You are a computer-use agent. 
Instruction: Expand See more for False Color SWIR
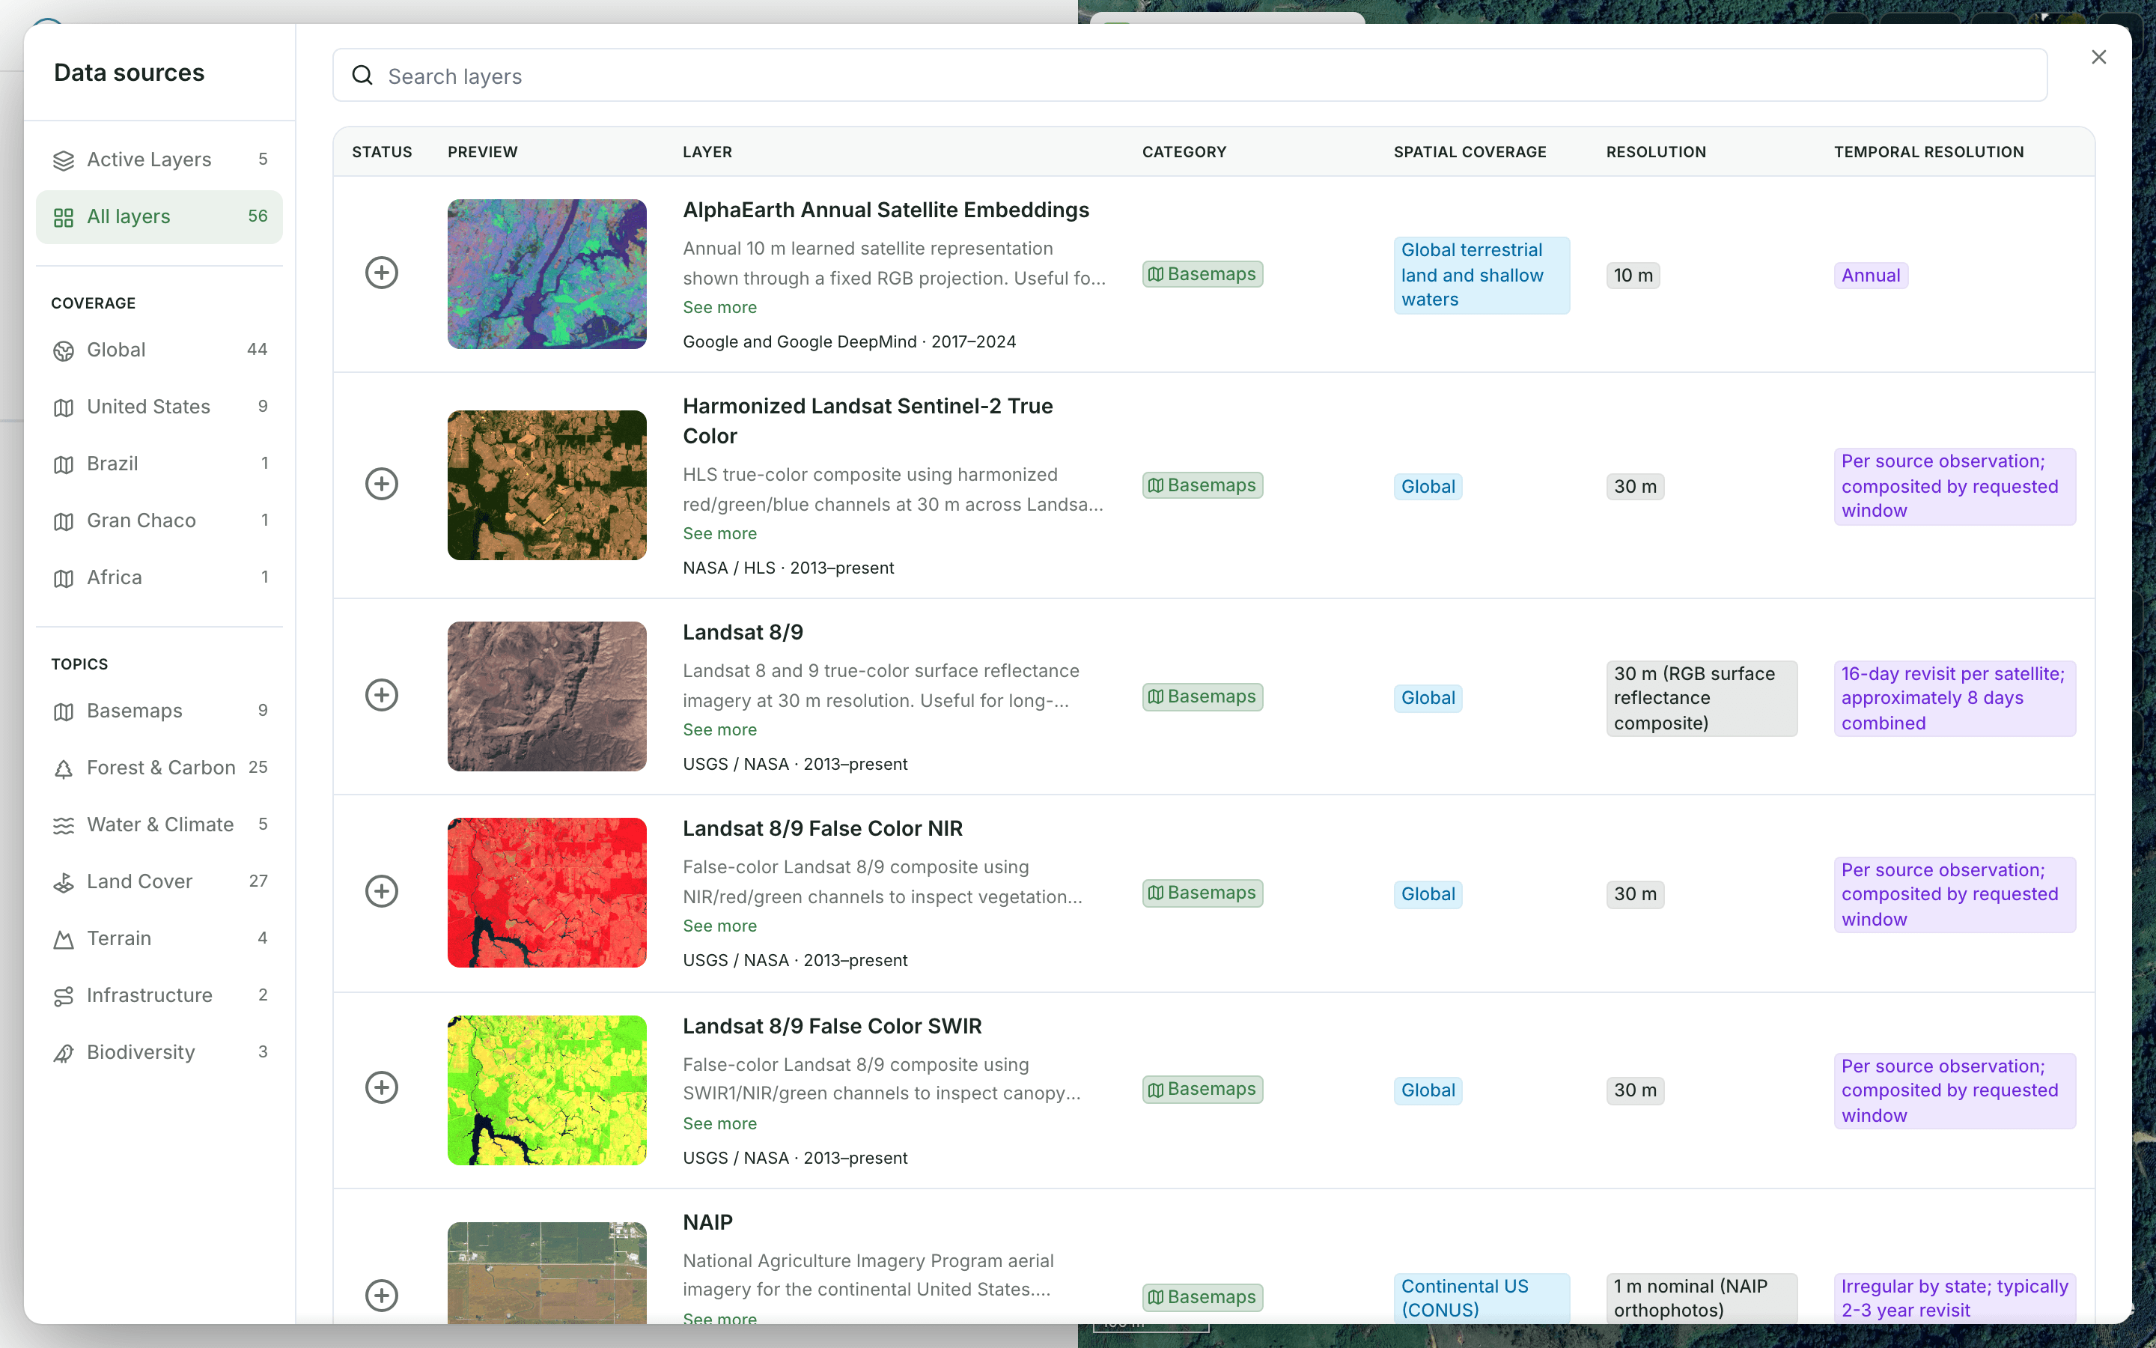(720, 1124)
